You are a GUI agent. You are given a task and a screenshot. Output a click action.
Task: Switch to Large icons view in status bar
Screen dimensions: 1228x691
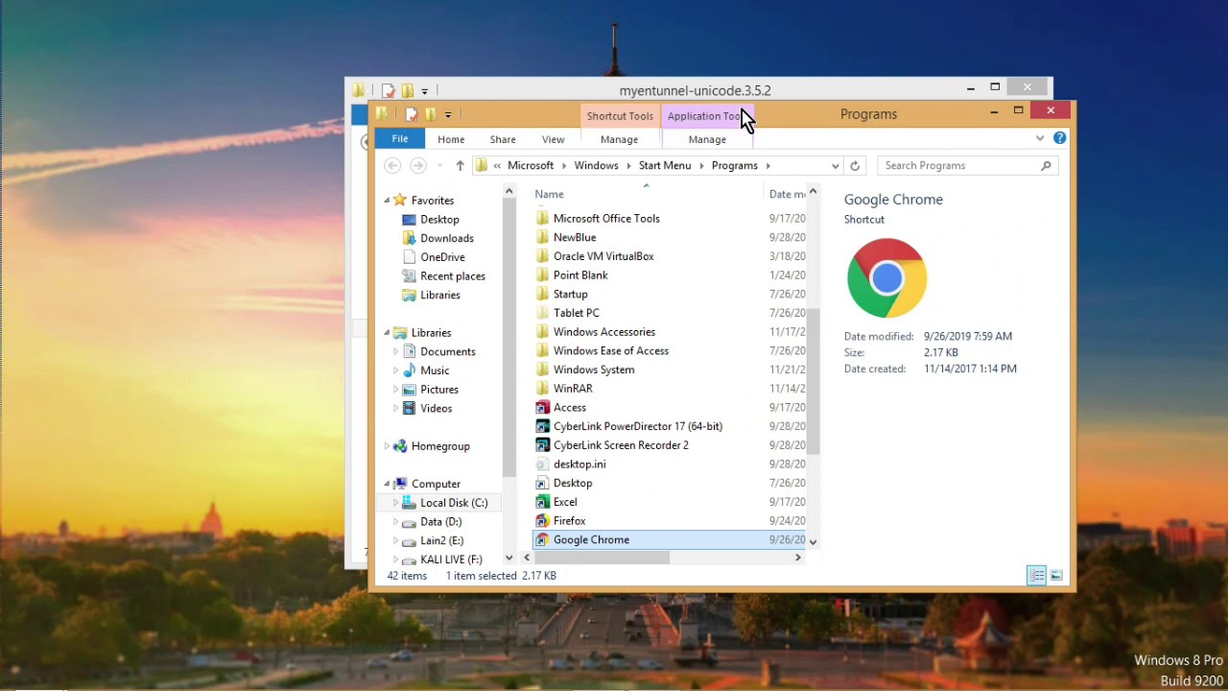[x=1056, y=576]
